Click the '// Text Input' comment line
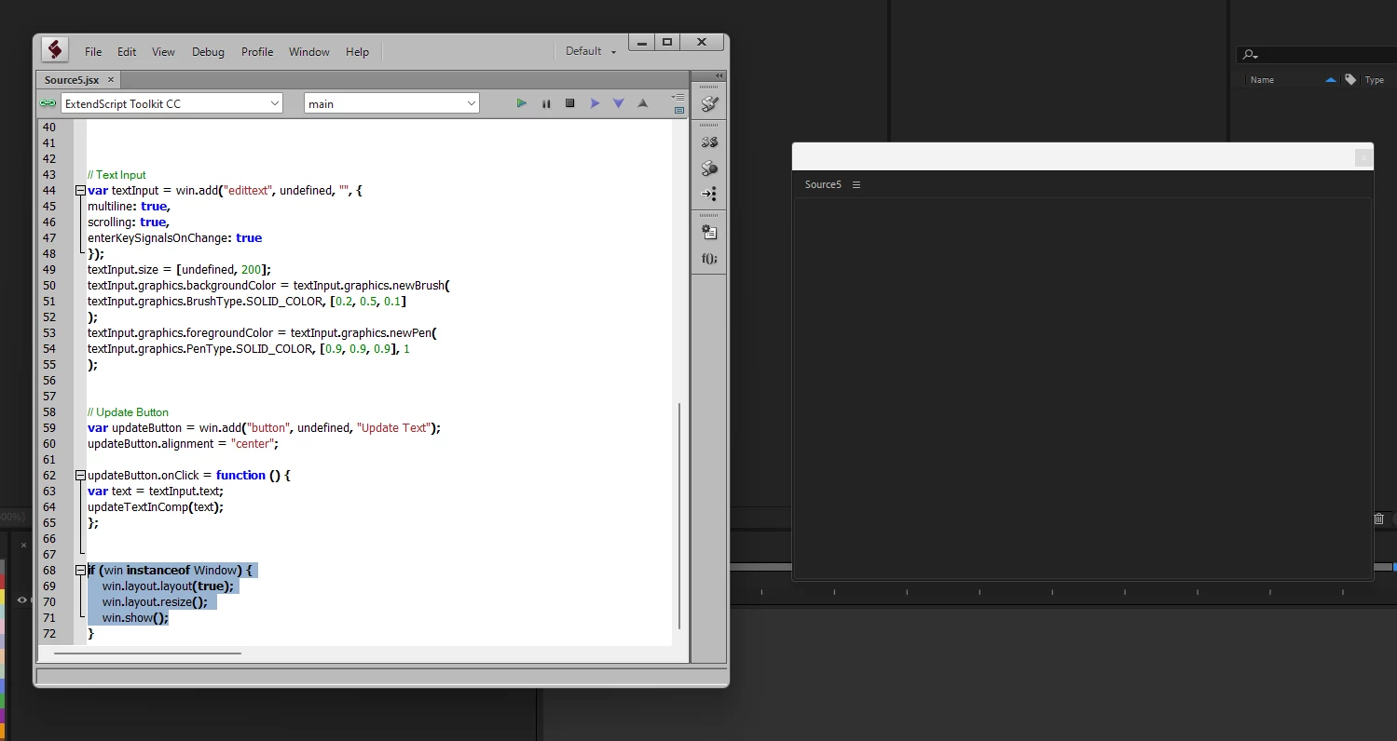Viewport: 1397px width, 741px height. point(116,174)
